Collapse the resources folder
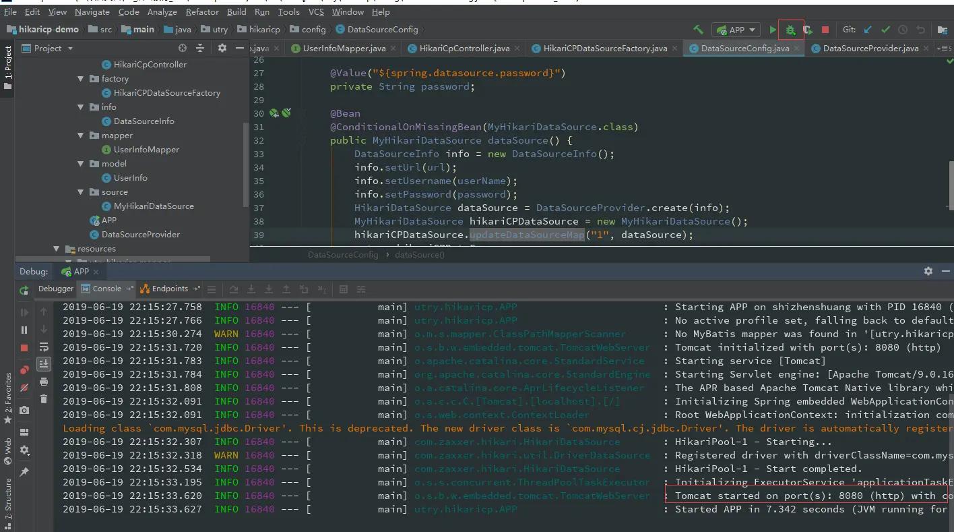 click(x=57, y=249)
